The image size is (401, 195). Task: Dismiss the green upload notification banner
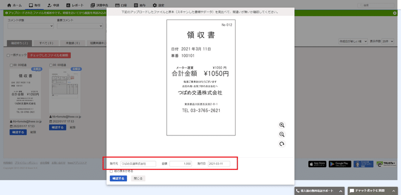(x=395, y=13)
